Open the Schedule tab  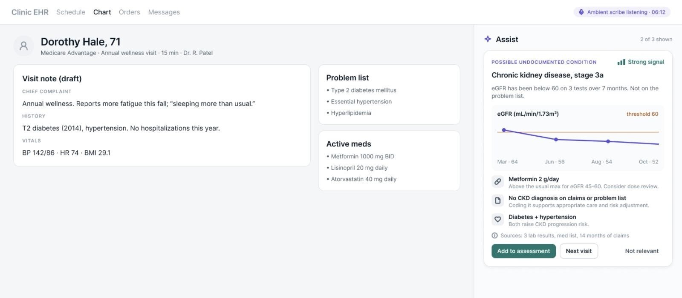[x=71, y=12]
